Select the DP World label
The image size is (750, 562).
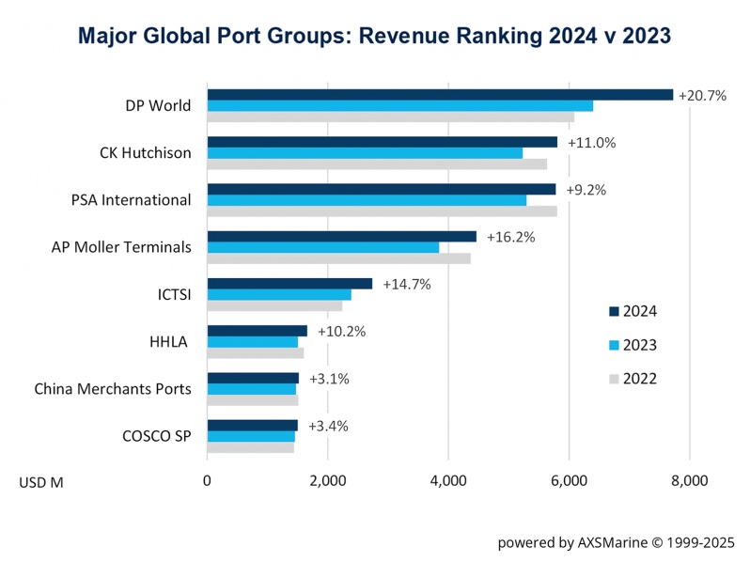(158, 105)
